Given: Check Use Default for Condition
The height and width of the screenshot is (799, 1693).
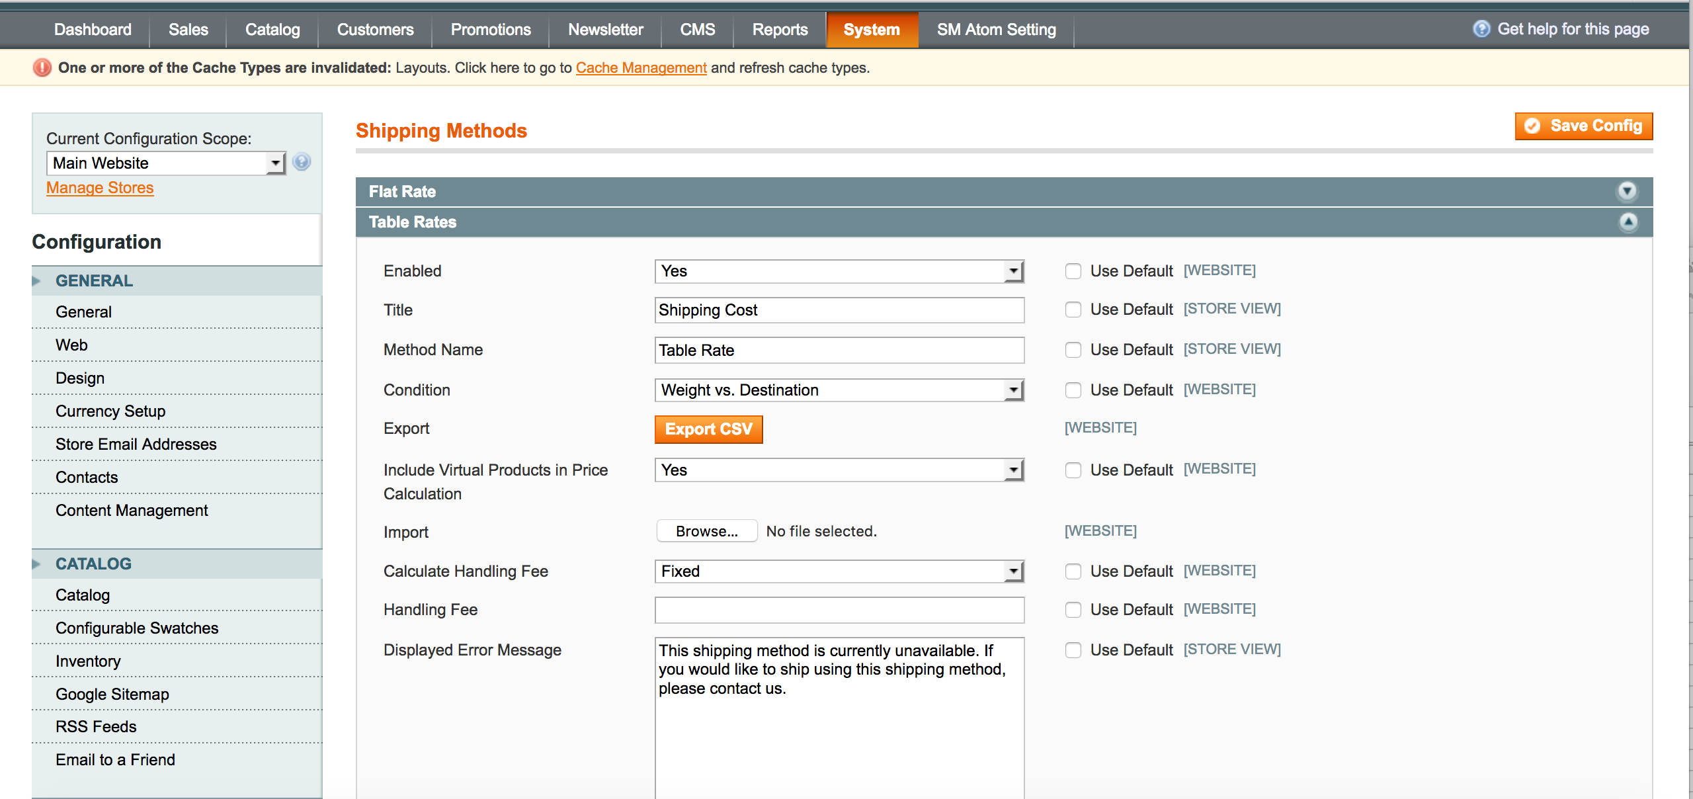Looking at the screenshot, I should click(1073, 390).
